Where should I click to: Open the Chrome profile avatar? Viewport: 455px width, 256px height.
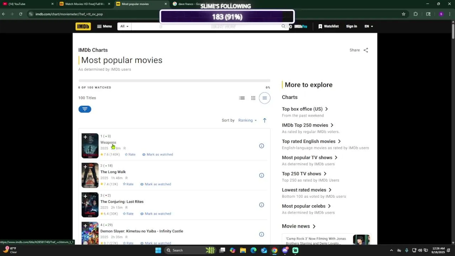pyautogui.click(x=441, y=14)
